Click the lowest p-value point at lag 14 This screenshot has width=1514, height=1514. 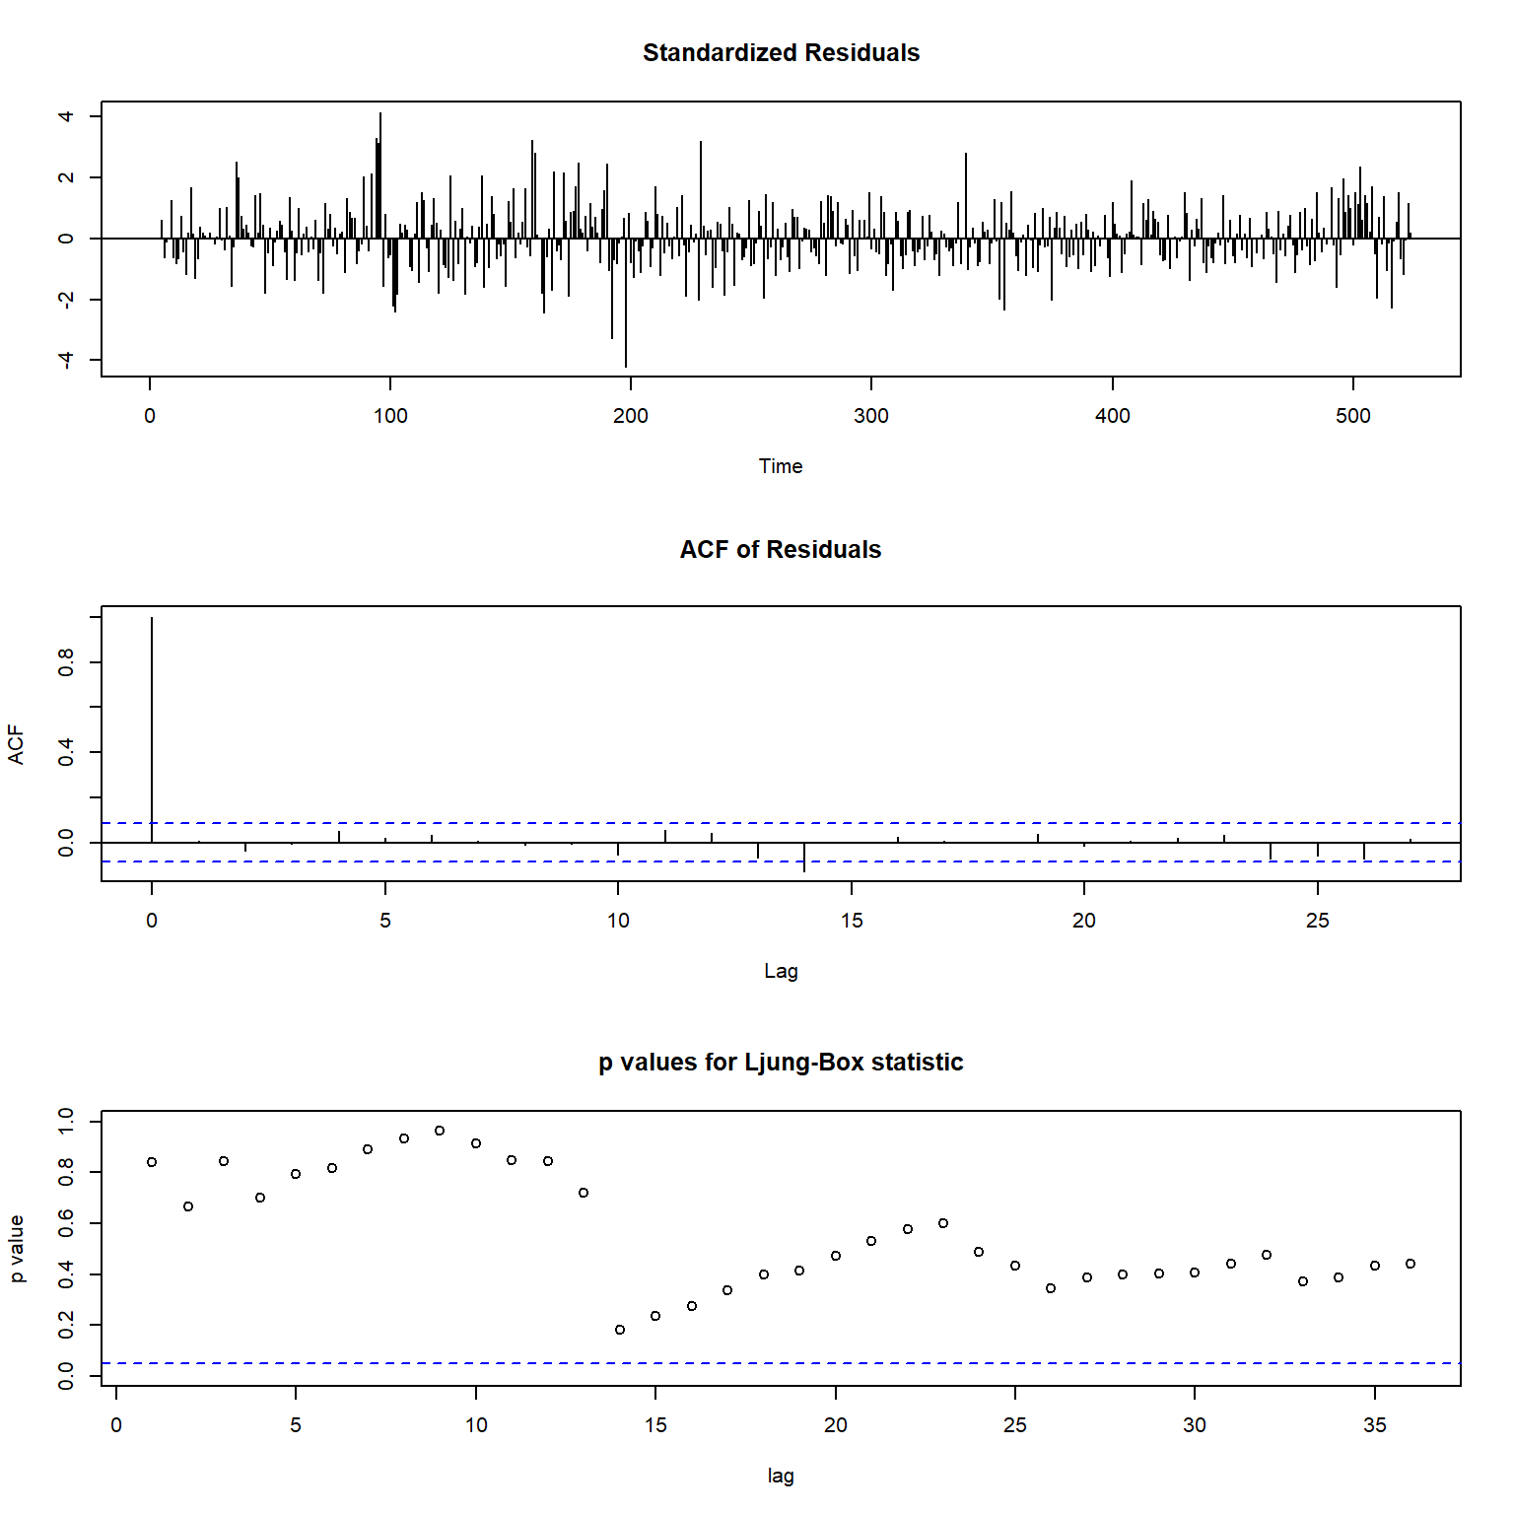click(620, 1330)
